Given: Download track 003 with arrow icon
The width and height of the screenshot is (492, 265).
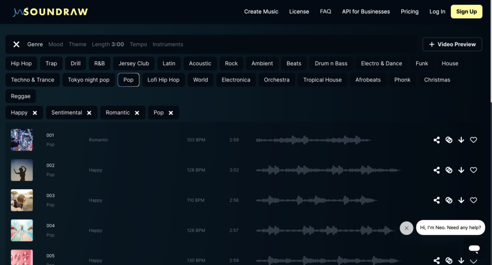Looking at the screenshot, I should click(461, 200).
